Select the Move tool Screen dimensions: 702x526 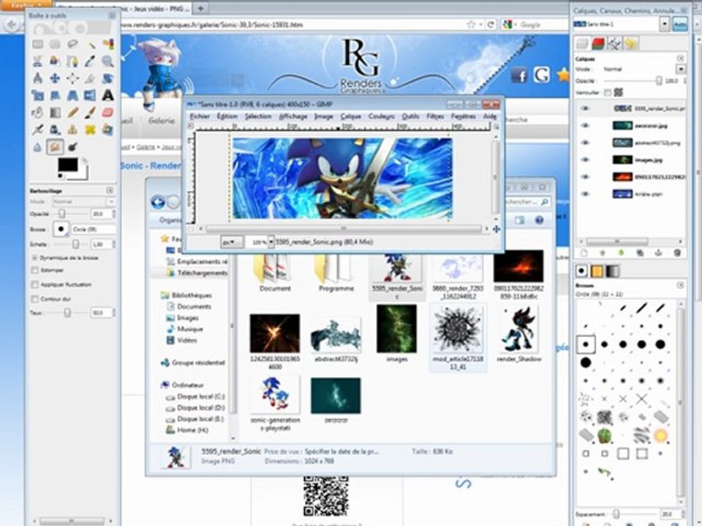(x=55, y=78)
